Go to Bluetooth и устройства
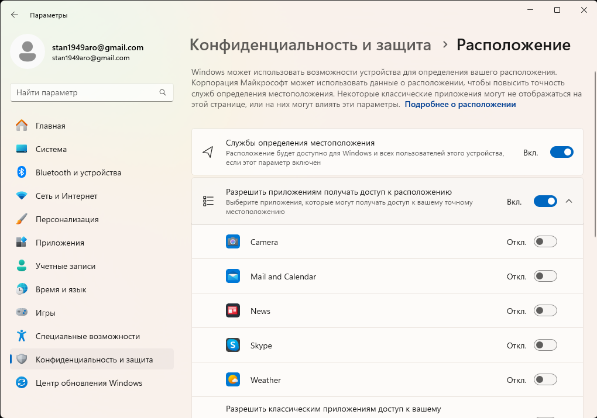 pyautogui.click(x=92, y=172)
